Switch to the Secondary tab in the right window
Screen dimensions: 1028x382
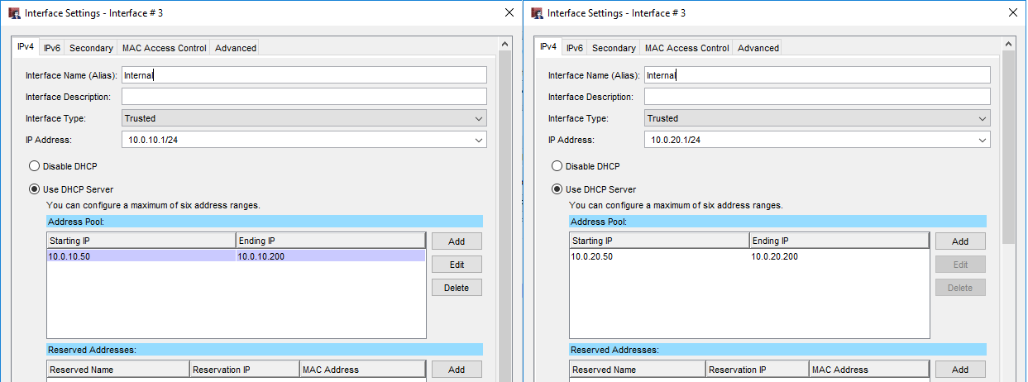click(x=614, y=48)
